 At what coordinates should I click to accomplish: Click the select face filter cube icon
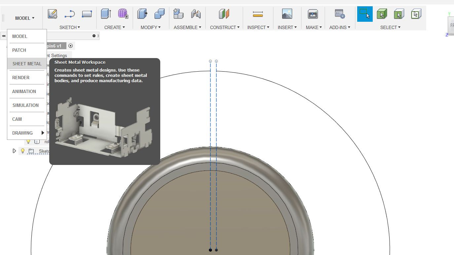point(399,14)
